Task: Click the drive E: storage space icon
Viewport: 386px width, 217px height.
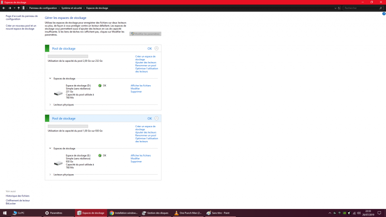Action: 58,163
